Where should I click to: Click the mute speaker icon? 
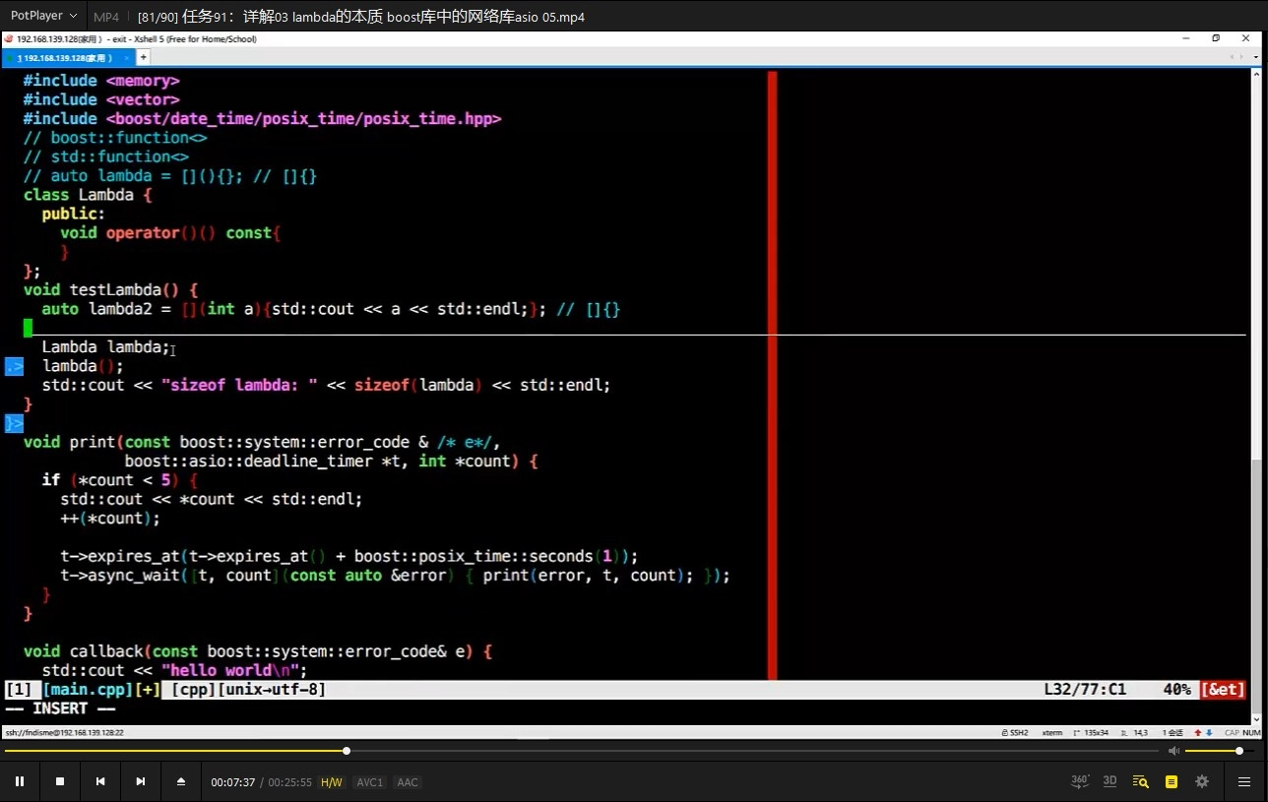pyautogui.click(x=1174, y=751)
